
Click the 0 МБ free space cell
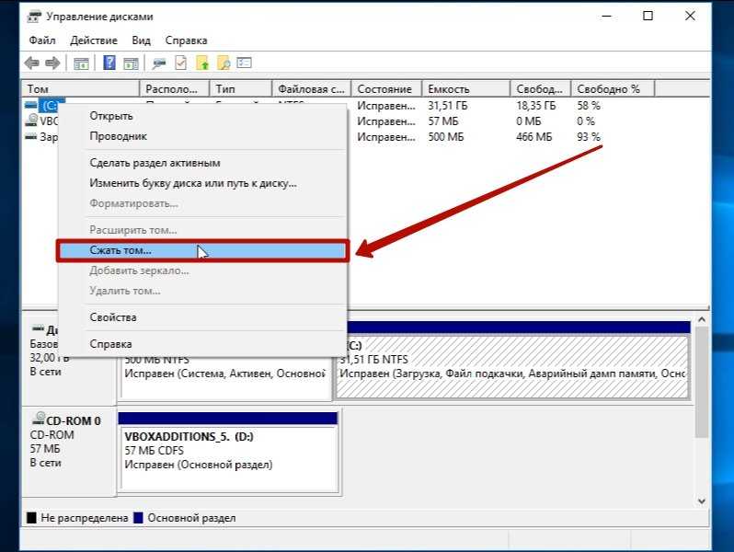point(529,121)
